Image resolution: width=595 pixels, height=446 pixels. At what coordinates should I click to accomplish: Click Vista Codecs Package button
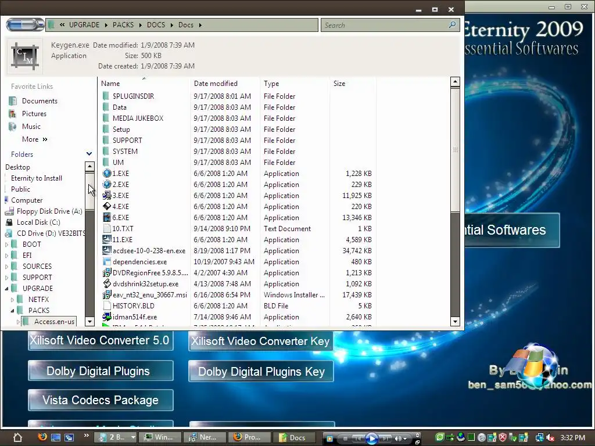tap(101, 400)
